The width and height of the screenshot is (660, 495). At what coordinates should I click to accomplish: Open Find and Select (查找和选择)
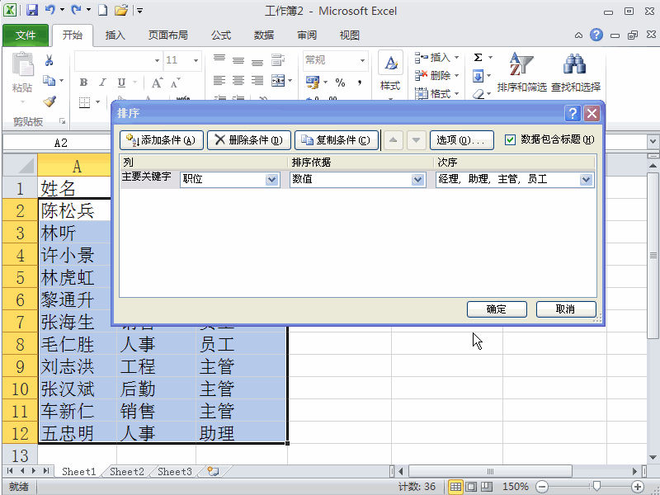point(575,72)
